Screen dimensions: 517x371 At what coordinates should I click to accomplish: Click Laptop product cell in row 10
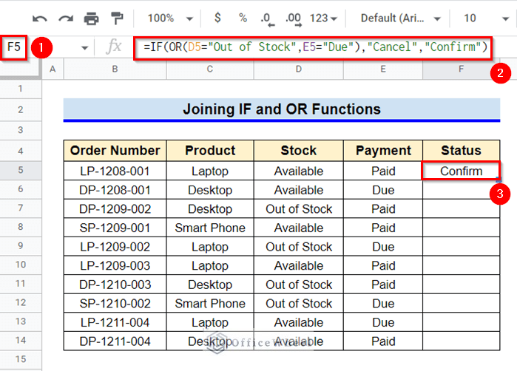210,265
